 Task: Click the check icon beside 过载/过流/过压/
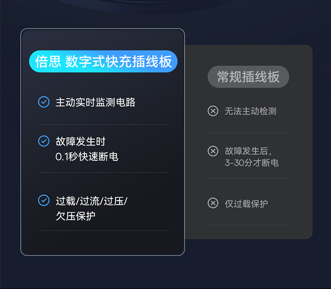(44, 200)
